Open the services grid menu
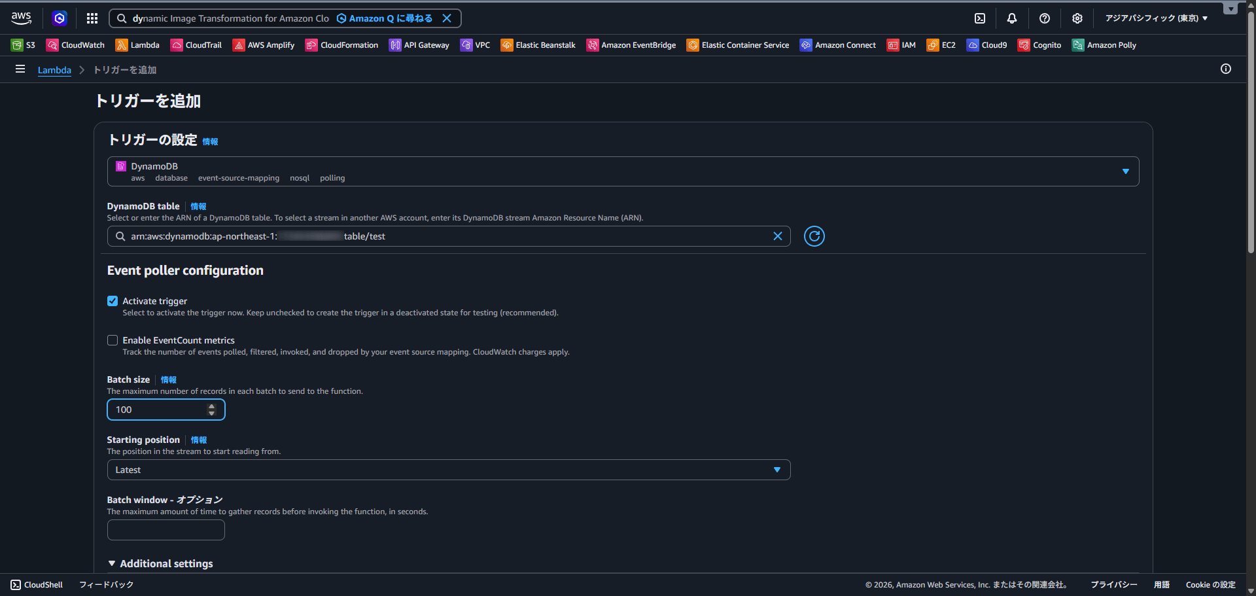 click(x=92, y=18)
